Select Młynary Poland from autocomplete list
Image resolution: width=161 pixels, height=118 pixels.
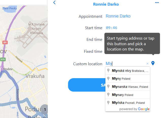[x=123, y=95]
